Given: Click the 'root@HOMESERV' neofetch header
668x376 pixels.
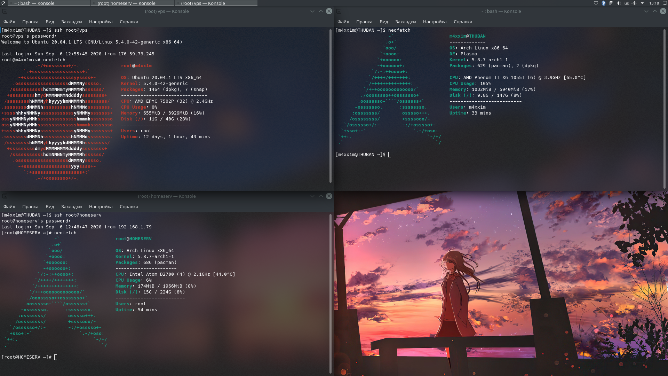Looking at the screenshot, I should [134, 239].
